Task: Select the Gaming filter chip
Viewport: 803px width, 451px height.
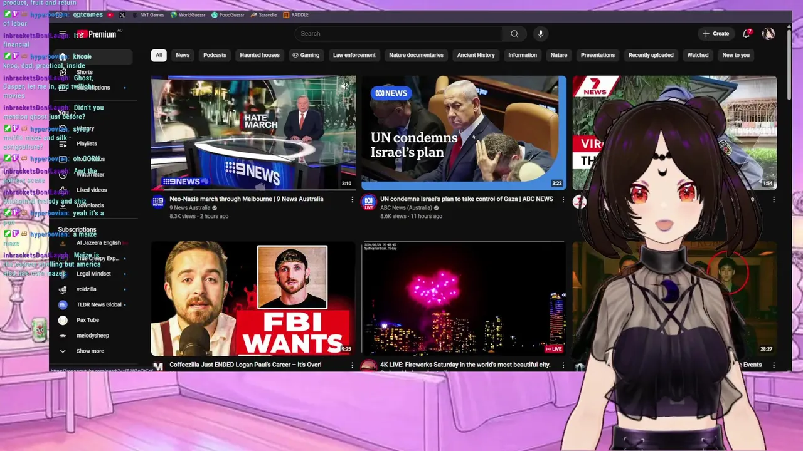Action: 306,55
